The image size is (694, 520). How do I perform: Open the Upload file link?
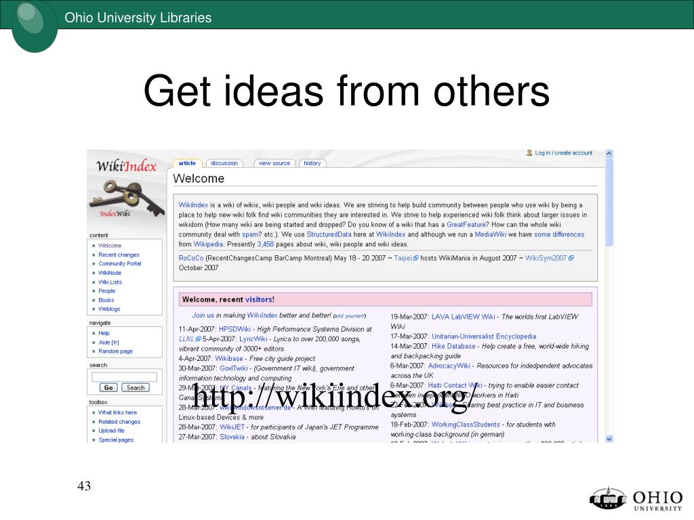point(112,431)
